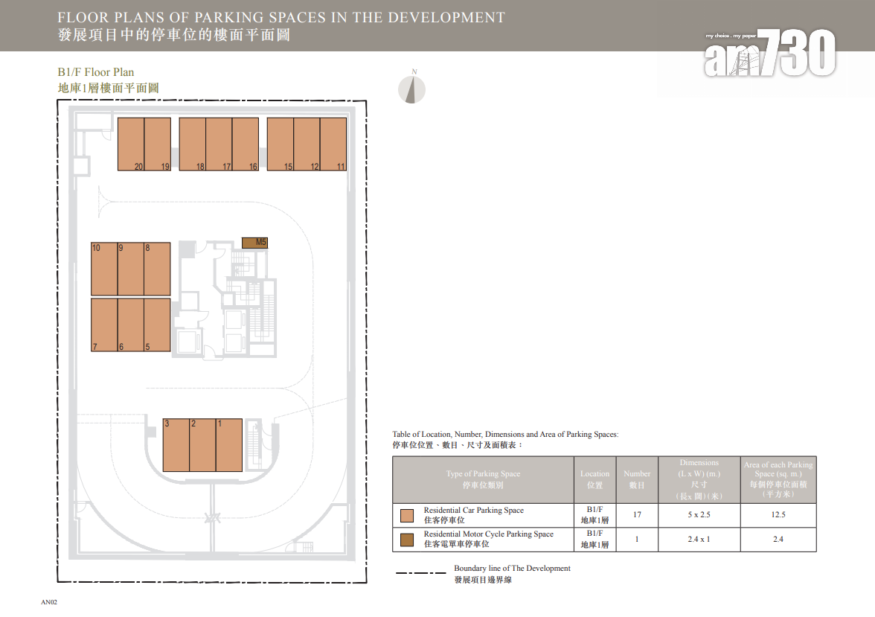This screenshot has height=617, width=875.
Task: Pick parking space number 1
Action: (229, 445)
